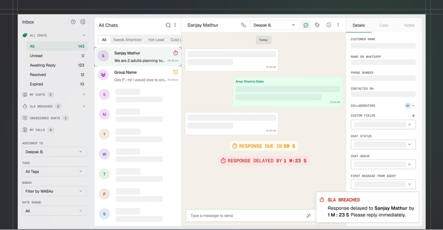443x230 pixels.
Task: Click the My Calls icon in the sidebar
Action: [25, 130]
